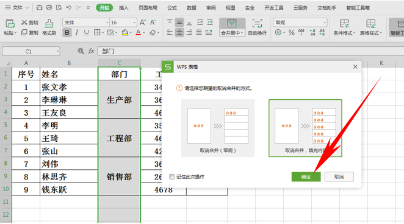
Task: Click the Undo arrow in quick access toolbar
Action: click(68, 8)
